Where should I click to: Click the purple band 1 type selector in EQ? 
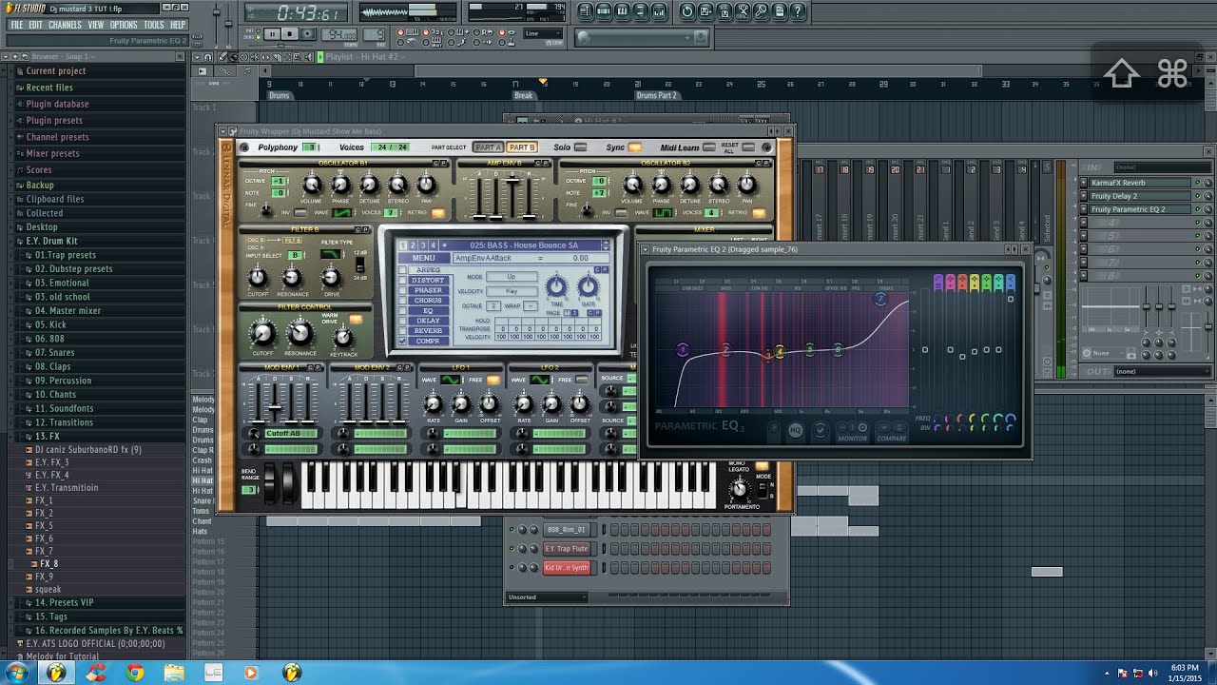[x=937, y=283]
